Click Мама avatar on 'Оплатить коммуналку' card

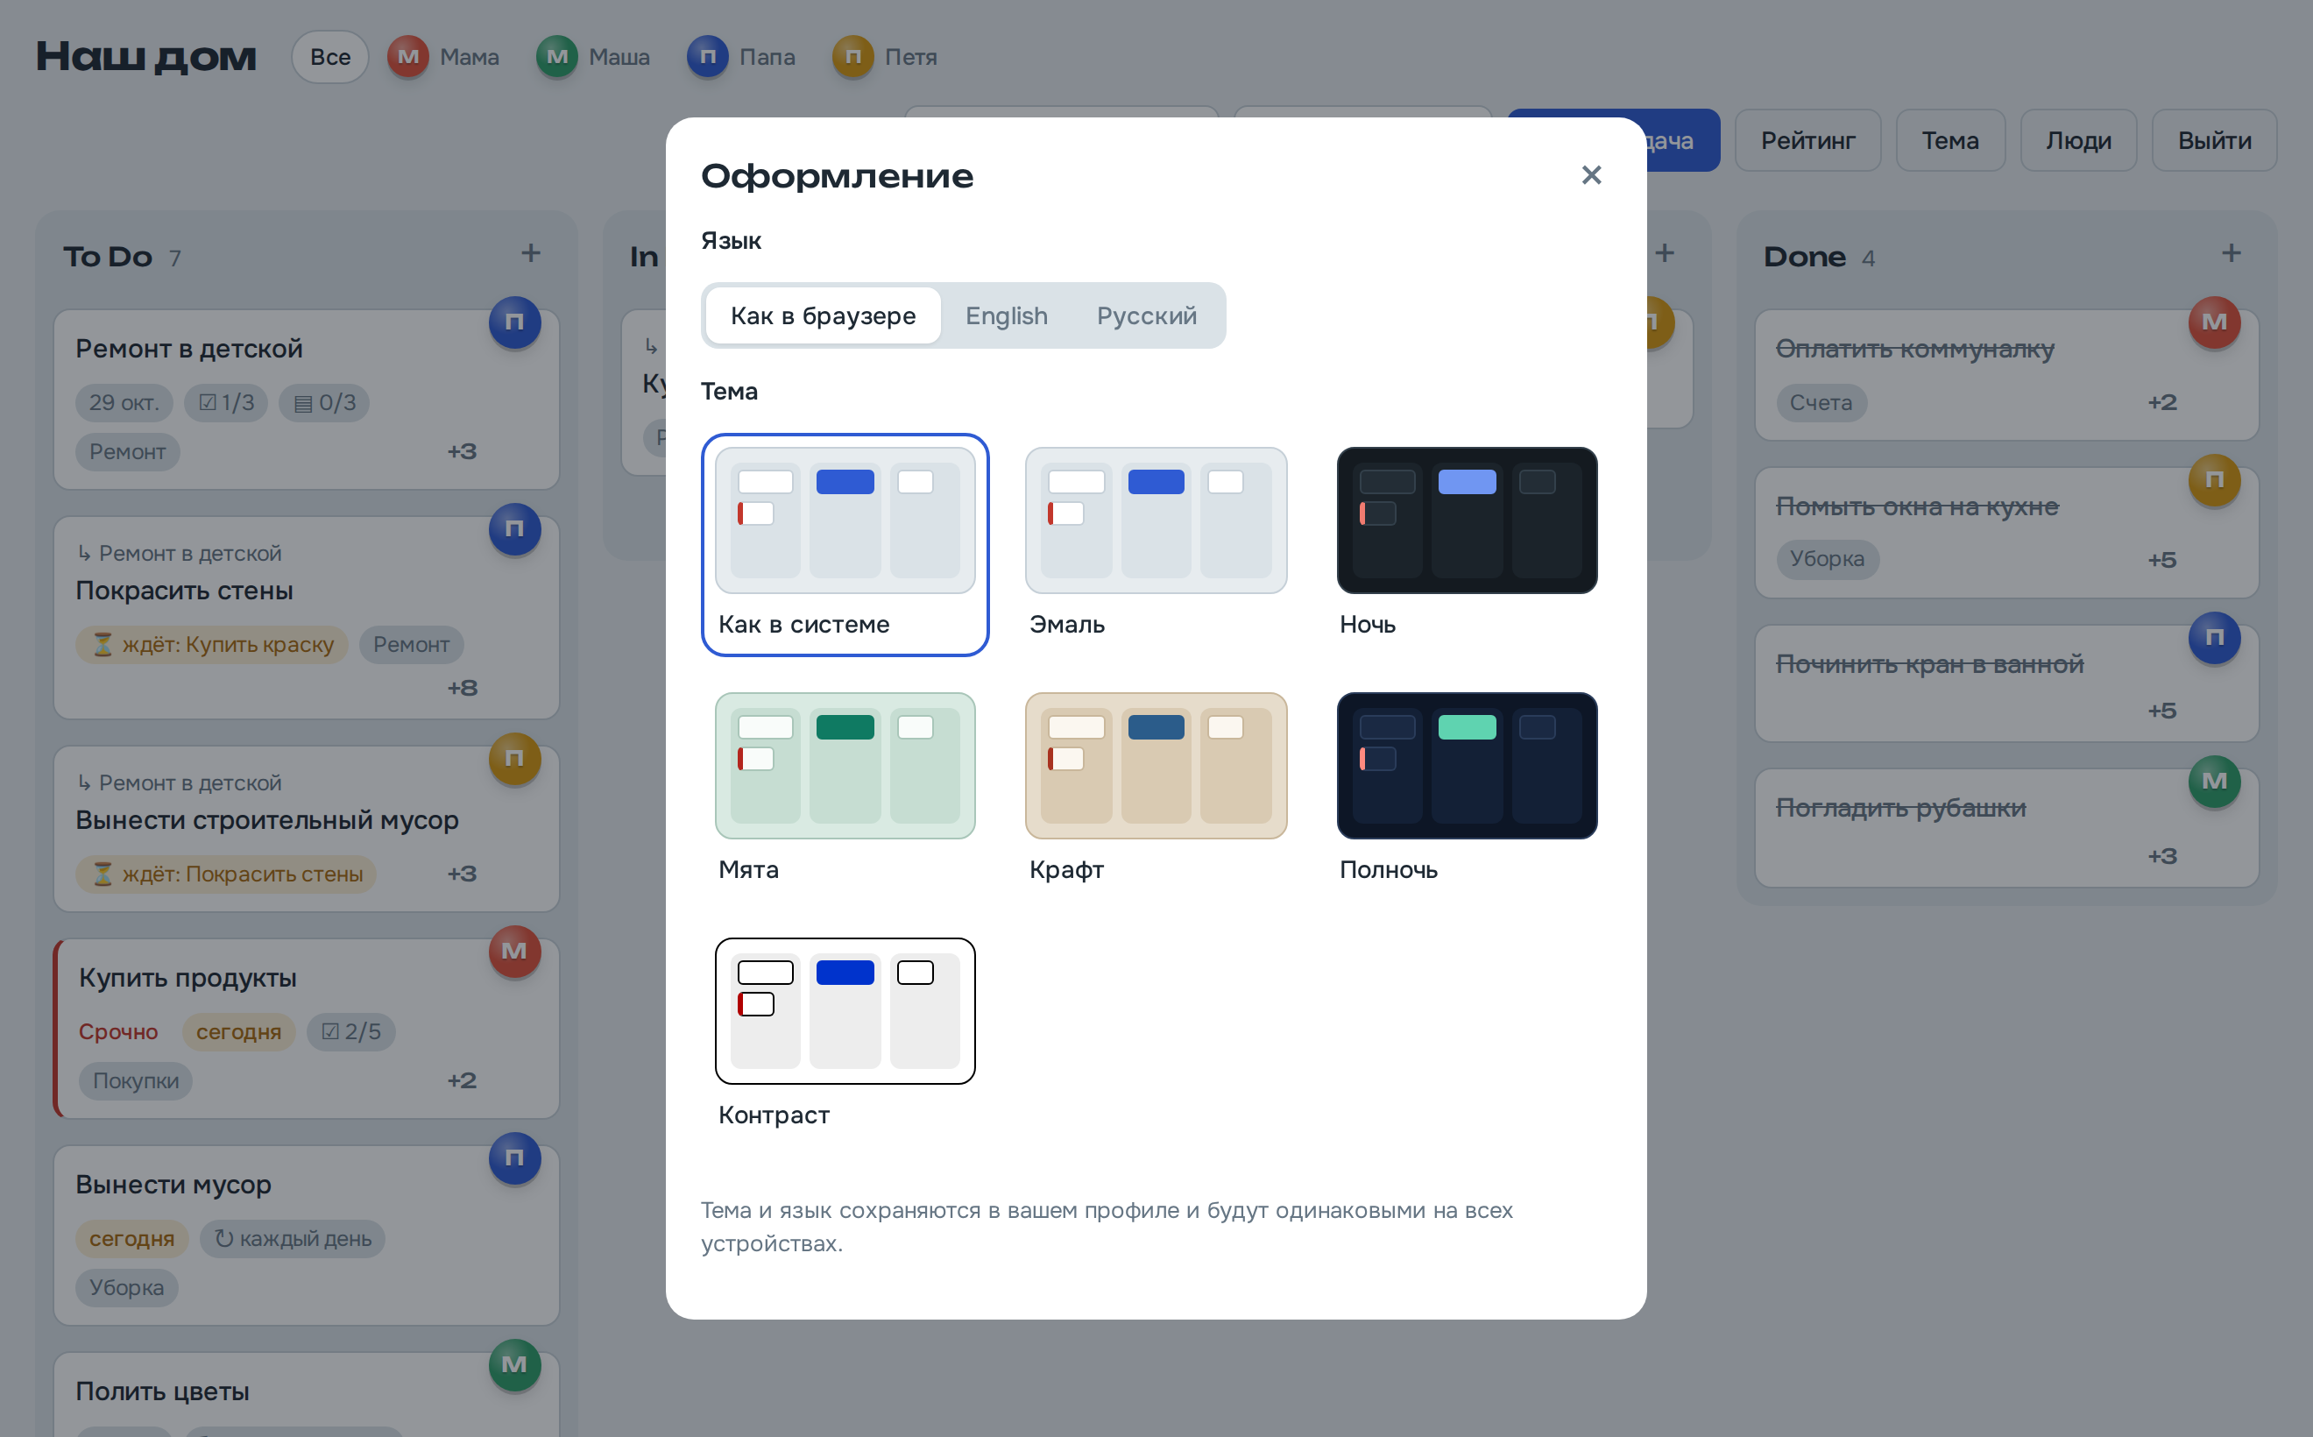(x=2214, y=322)
